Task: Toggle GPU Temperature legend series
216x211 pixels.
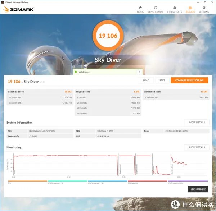Action: (107, 182)
